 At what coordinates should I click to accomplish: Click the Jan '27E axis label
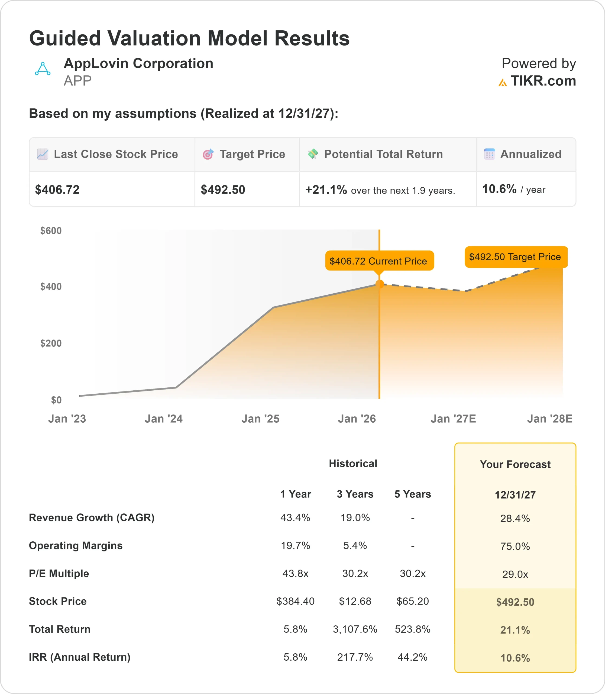(453, 419)
